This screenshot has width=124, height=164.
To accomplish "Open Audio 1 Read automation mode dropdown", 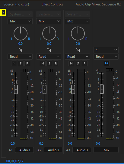I will pos(20,57).
